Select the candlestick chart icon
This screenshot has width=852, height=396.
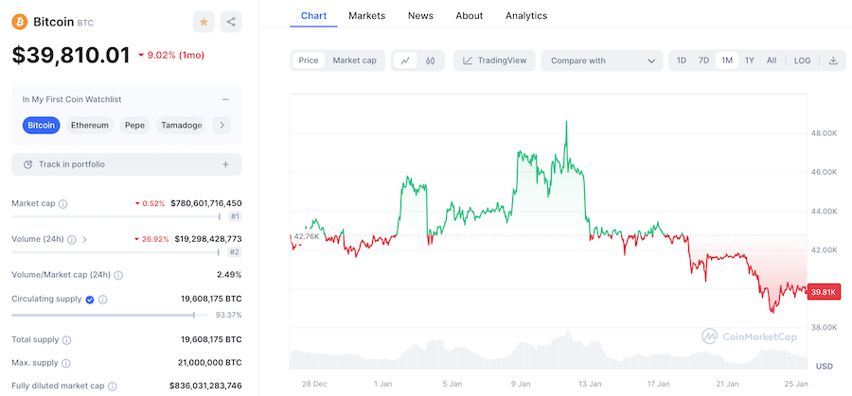pyautogui.click(x=430, y=60)
